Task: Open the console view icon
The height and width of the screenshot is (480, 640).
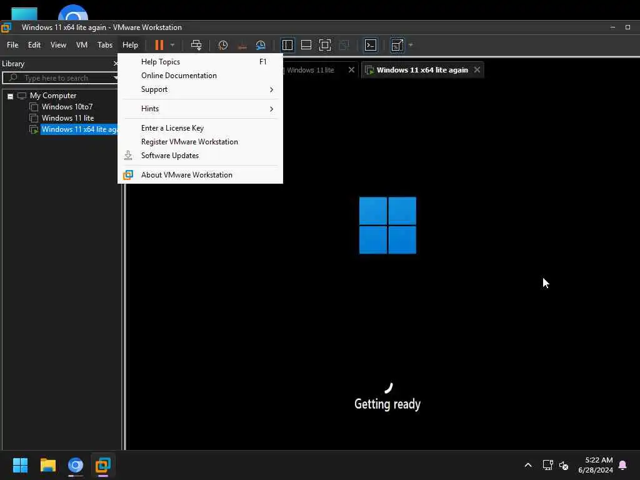Action: coord(371,45)
